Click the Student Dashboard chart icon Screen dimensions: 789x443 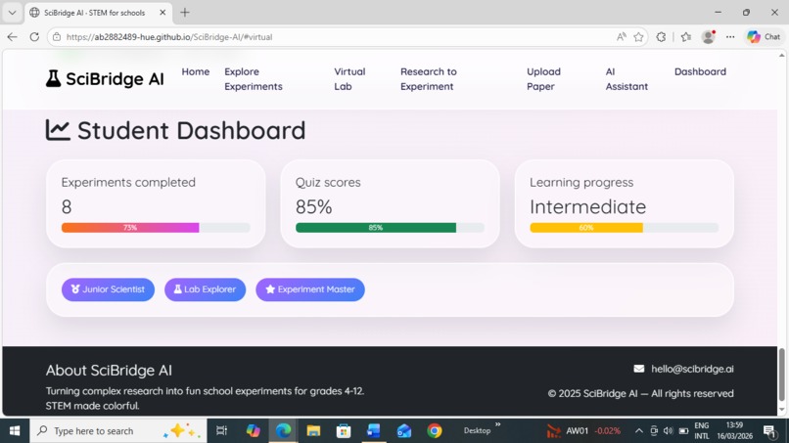coord(58,130)
